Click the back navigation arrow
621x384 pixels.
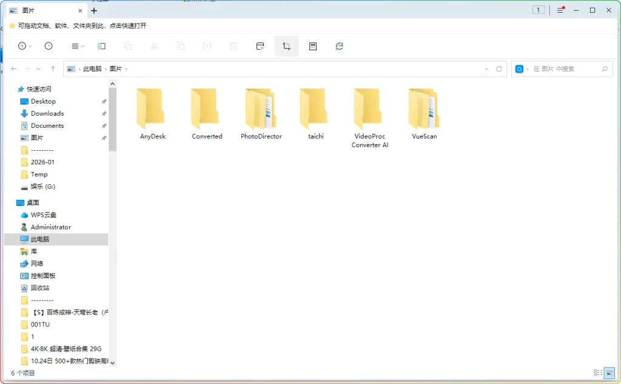[13, 68]
